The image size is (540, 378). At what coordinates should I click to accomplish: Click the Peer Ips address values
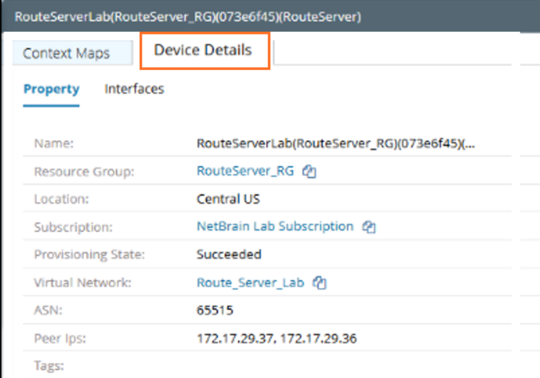click(x=276, y=338)
